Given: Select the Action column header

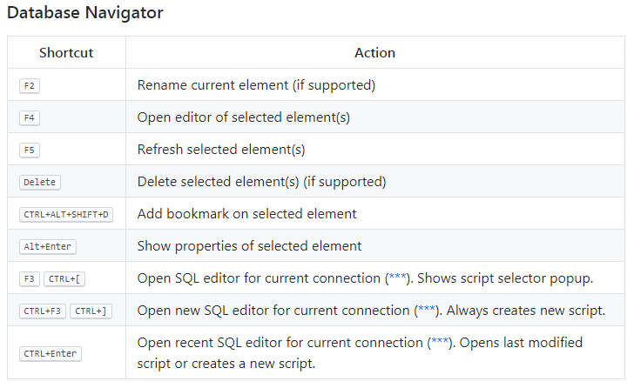Looking at the screenshot, I should pyautogui.click(x=374, y=53).
